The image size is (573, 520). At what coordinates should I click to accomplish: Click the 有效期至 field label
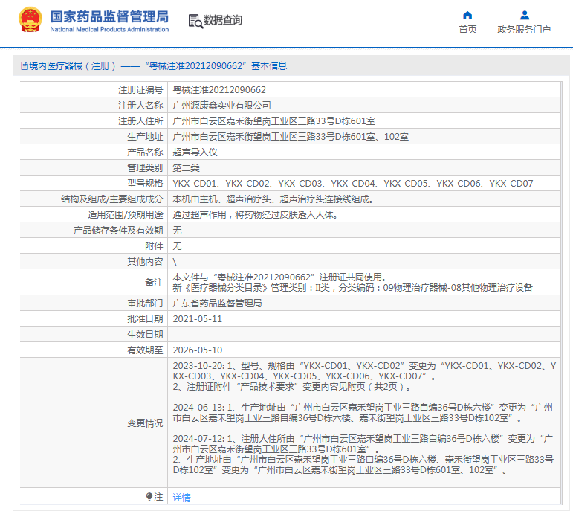(145, 350)
